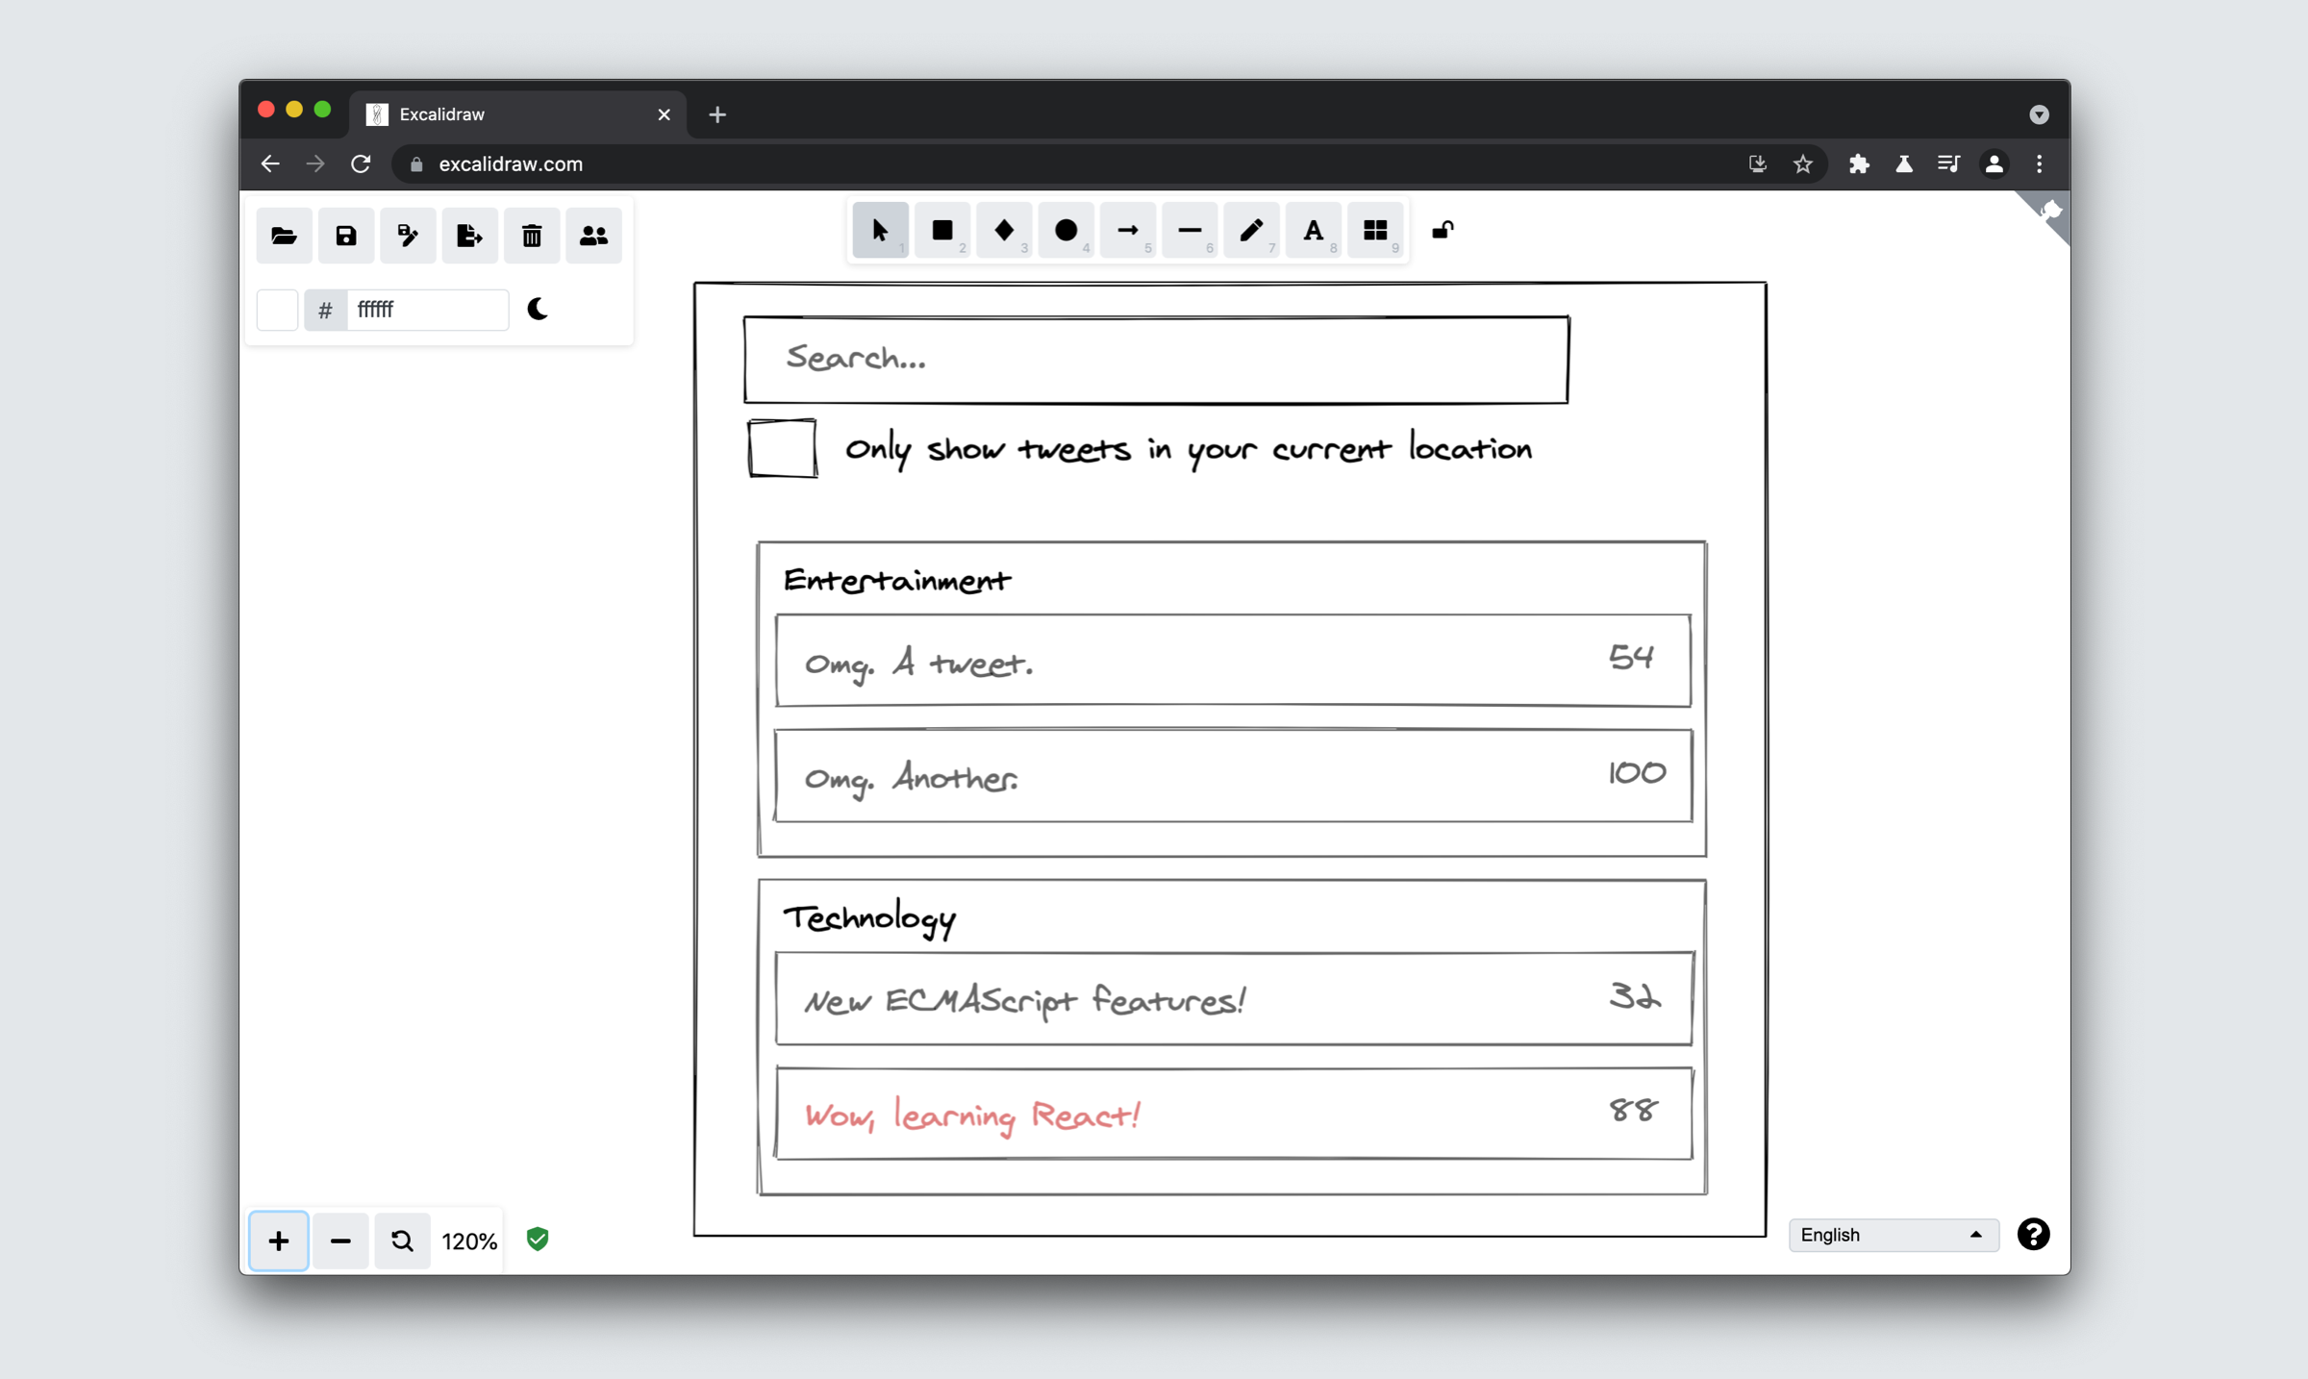Viewport: 2308px width, 1379px height.
Task: Open media controls playlist icon
Action: [x=1949, y=164]
